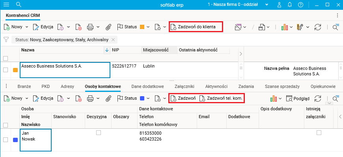Click the Zadzwoń do klienta button
The width and height of the screenshot is (343, 157).
point(196,27)
